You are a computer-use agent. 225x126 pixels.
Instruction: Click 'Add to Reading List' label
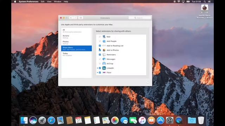coord(115,46)
